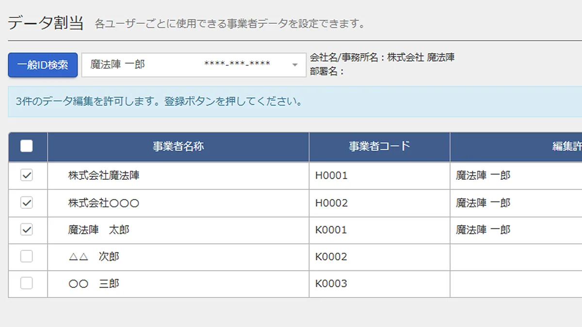Screen dimensions: 582x327
Task: Select the K0003 code cell
Action: [331, 284]
